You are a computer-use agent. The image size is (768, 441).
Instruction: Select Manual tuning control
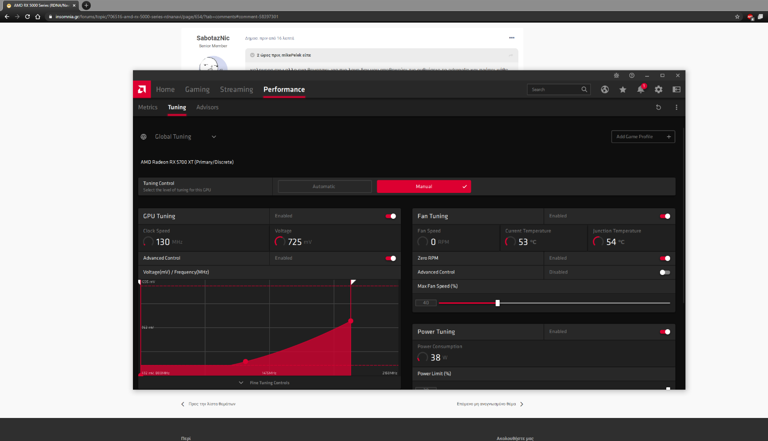click(x=424, y=187)
